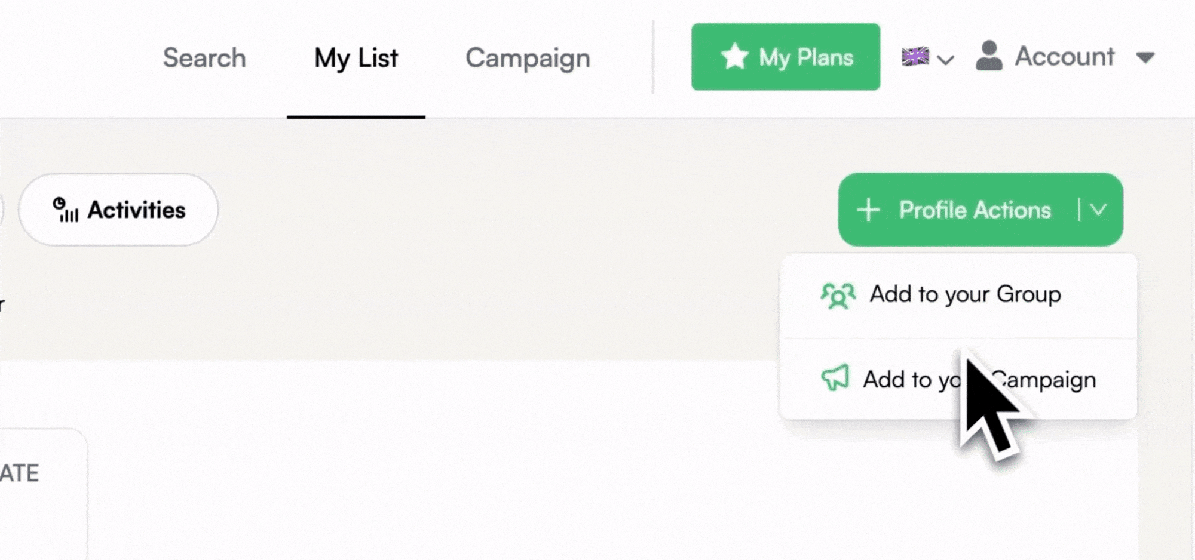Click the megaphone campaign icon
The image size is (1195, 560).
tap(835, 378)
